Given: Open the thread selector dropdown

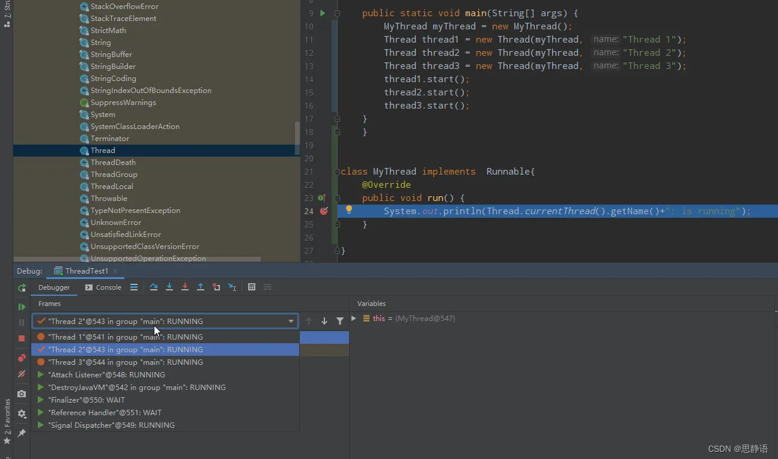Looking at the screenshot, I should pyautogui.click(x=165, y=321).
